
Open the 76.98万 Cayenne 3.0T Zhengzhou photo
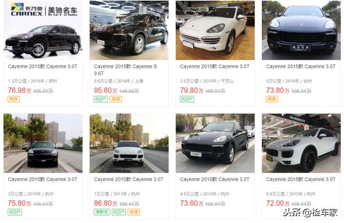(x=43, y=30)
